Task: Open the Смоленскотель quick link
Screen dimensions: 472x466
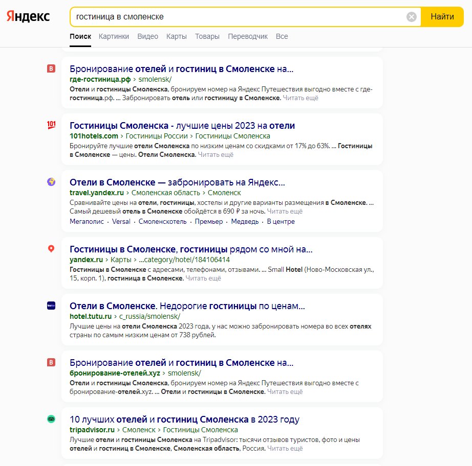Action: click(163, 221)
